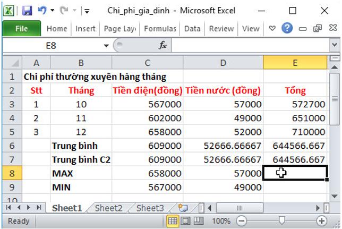
Task: Open the Page Layout ribbon tab
Action: tap(119, 29)
